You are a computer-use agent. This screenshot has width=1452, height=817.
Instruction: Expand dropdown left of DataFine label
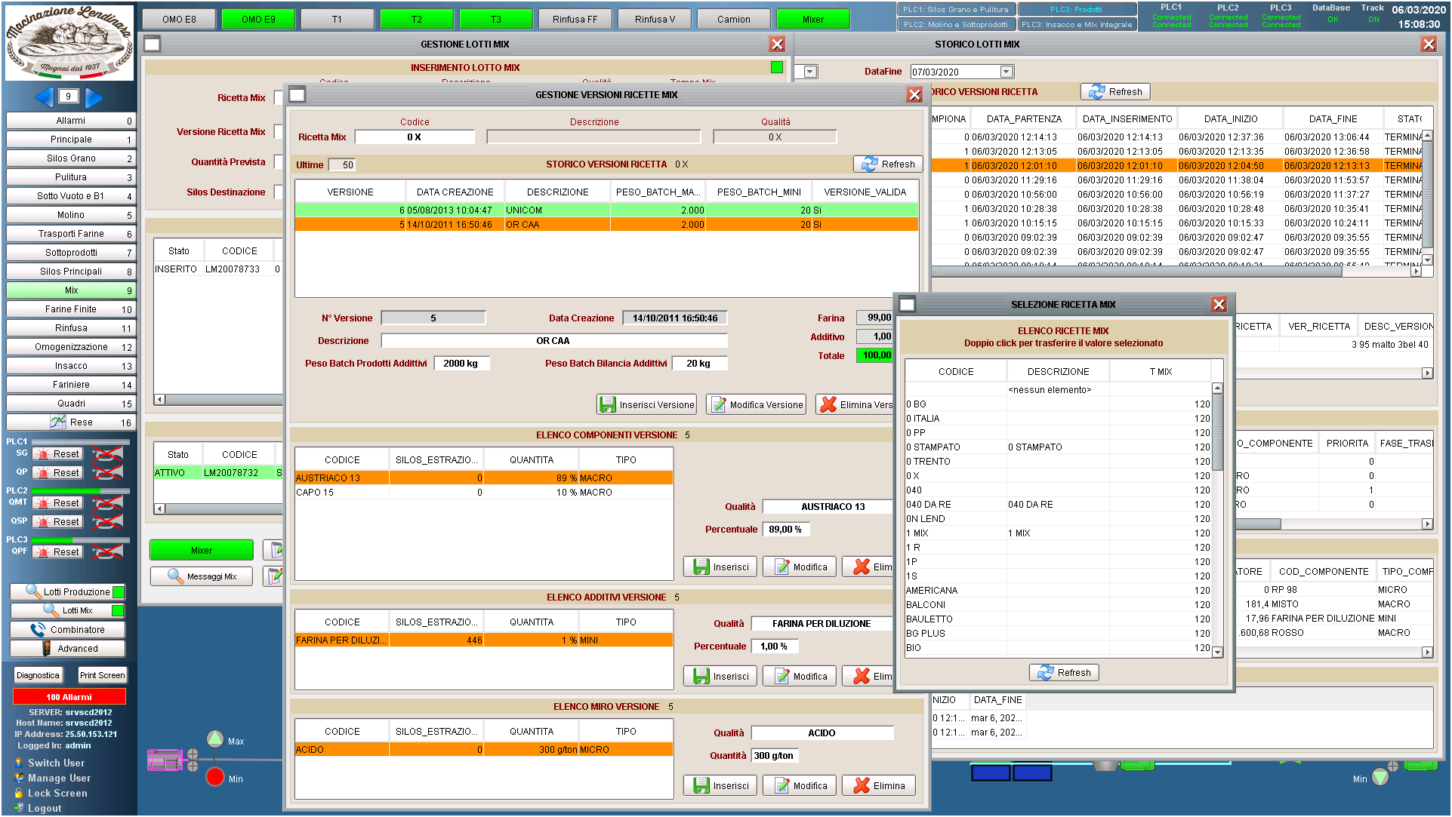click(810, 72)
